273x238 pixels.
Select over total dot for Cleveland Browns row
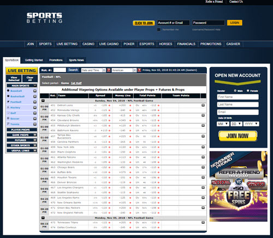pos(158,120)
